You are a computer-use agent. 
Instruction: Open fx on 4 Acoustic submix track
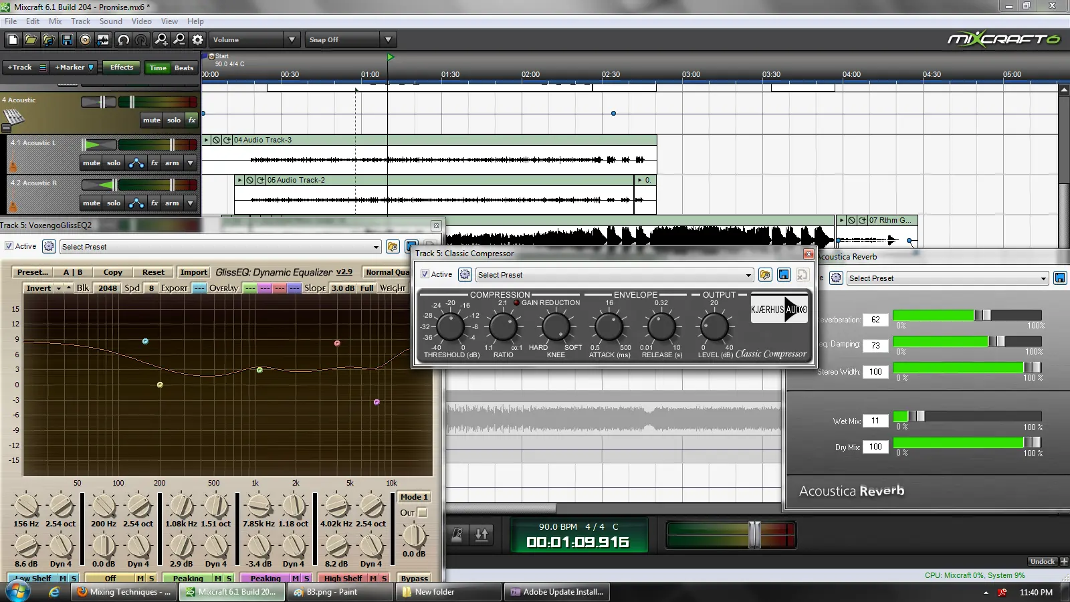(x=192, y=120)
